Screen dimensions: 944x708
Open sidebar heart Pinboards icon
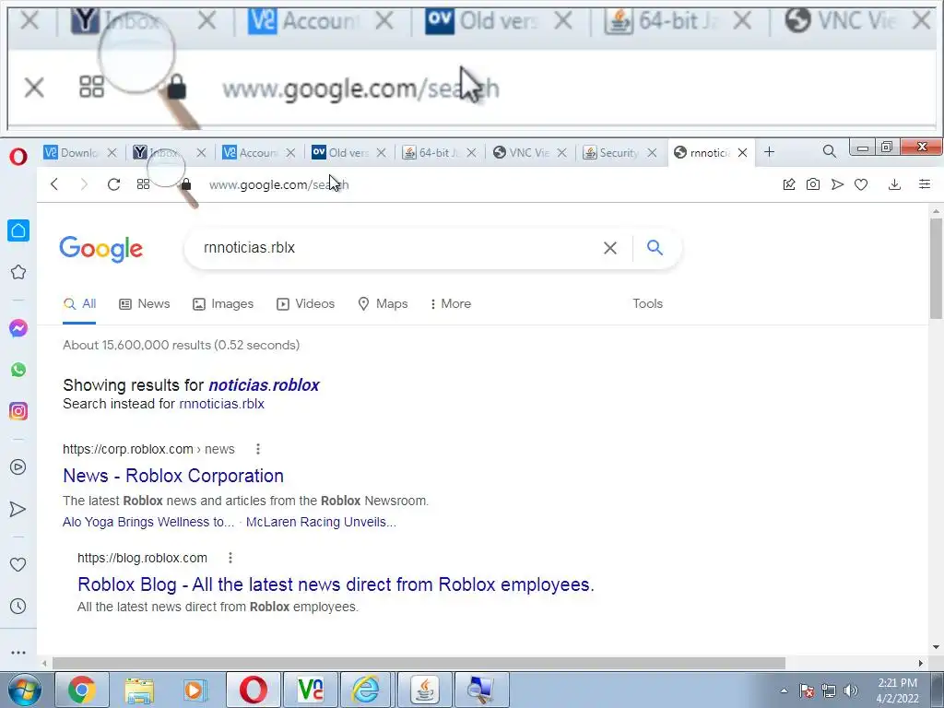click(18, 565)
